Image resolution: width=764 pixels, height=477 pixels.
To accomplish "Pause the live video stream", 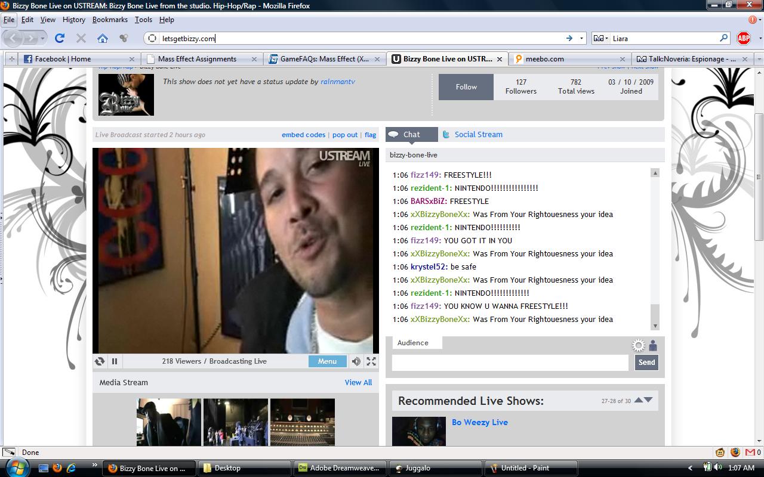I will click(115, 361).
